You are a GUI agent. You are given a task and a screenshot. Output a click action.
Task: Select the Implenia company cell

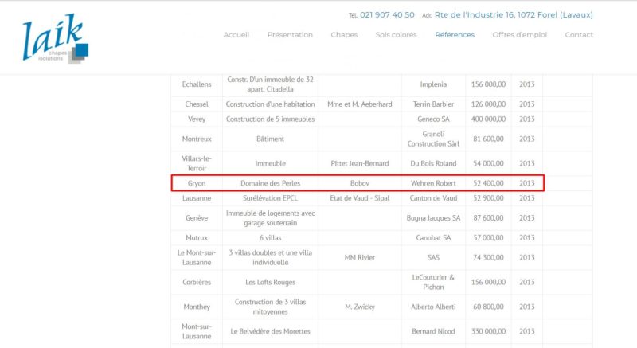click(432, 84)
